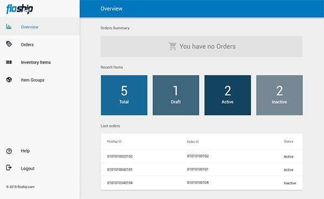Click the floship logo
This screenshot has width=324, height=199.
tap(19, 9)
